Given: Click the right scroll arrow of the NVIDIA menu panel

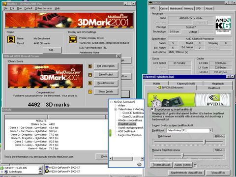Looking at the screenshot, I should click(x=142, y=158).
